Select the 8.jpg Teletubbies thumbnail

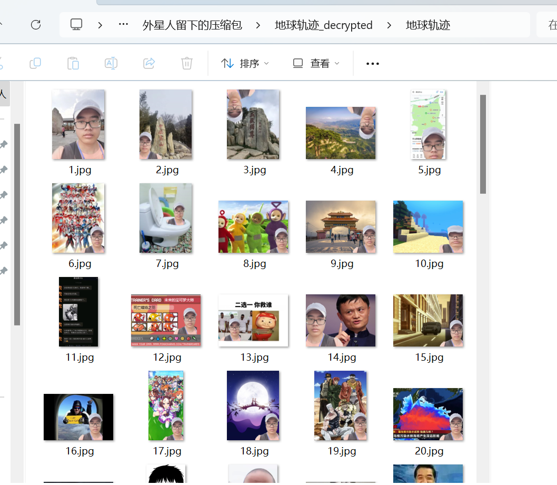click(253, 226)
